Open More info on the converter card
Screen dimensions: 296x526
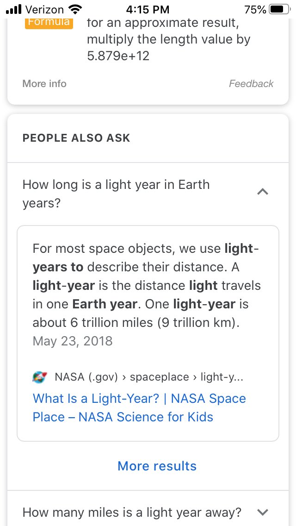pyautogui.click(x=44, y=83)
